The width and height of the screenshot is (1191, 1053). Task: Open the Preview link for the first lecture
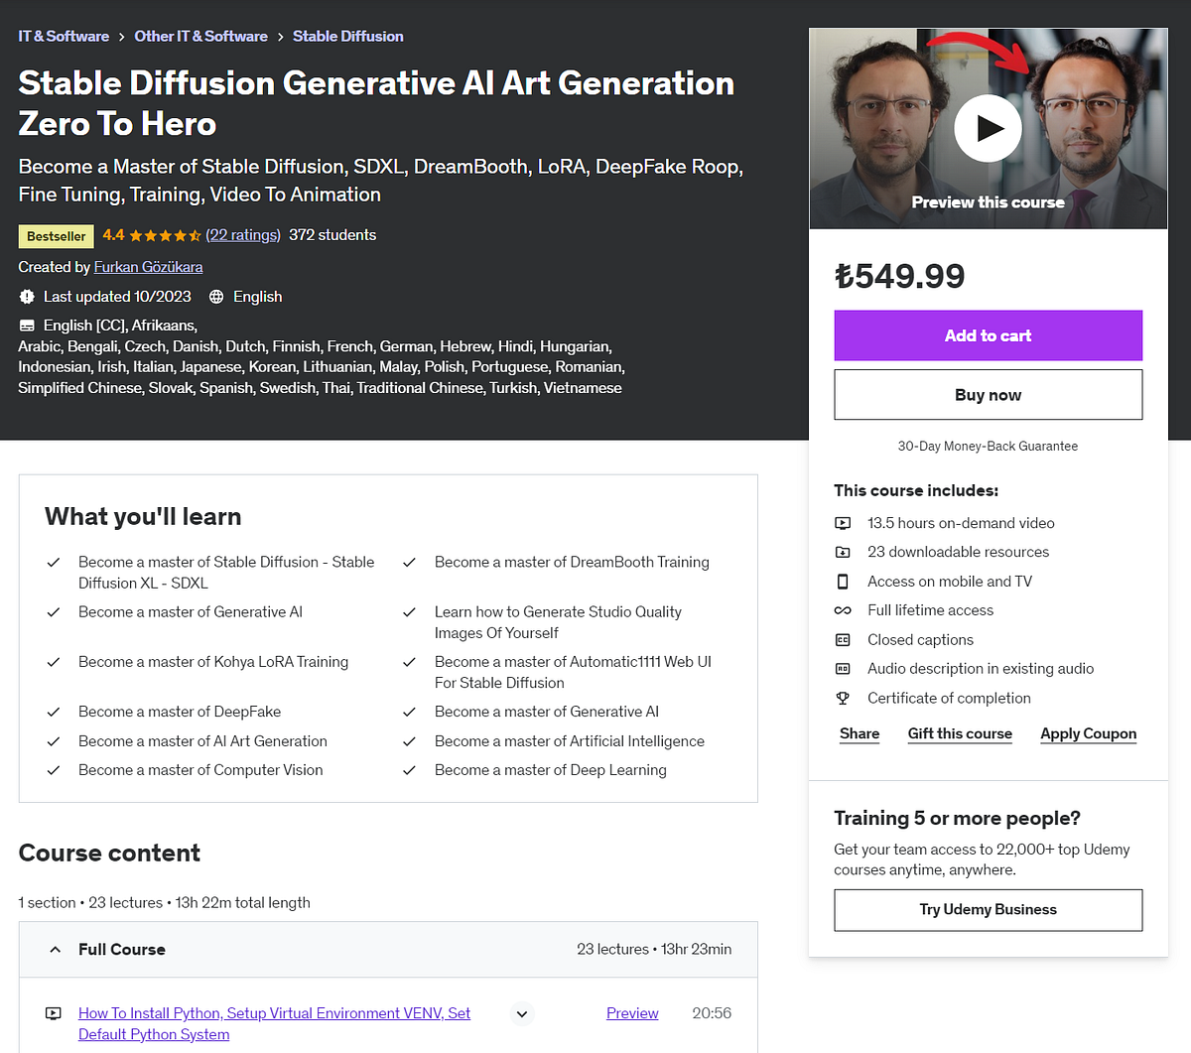pos(632,1012)
